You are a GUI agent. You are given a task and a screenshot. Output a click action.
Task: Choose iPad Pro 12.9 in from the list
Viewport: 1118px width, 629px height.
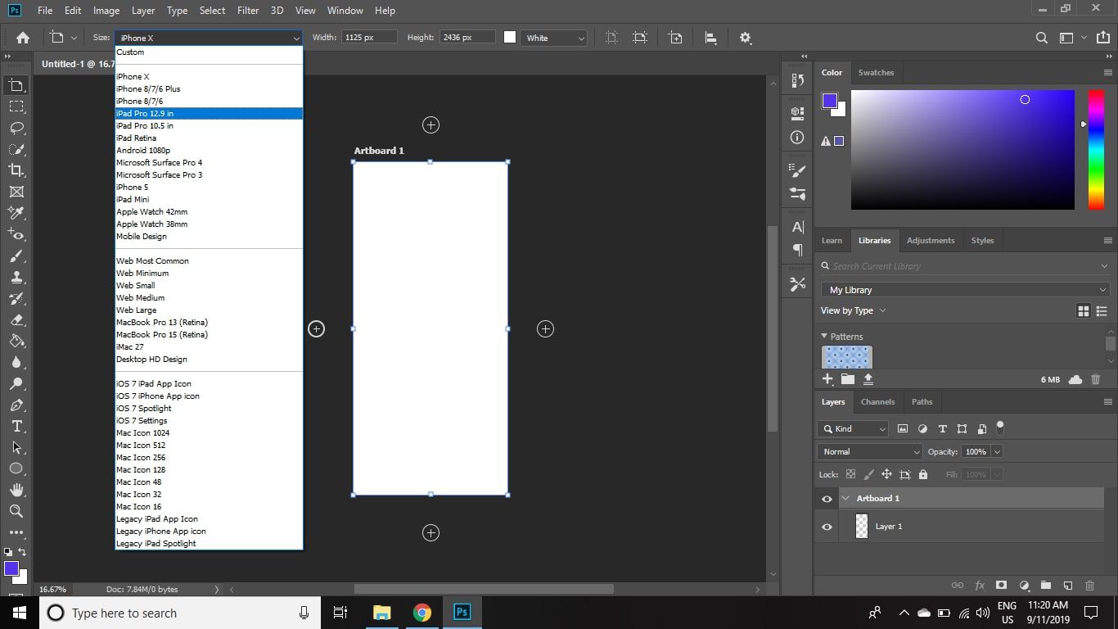pos(209,114)
